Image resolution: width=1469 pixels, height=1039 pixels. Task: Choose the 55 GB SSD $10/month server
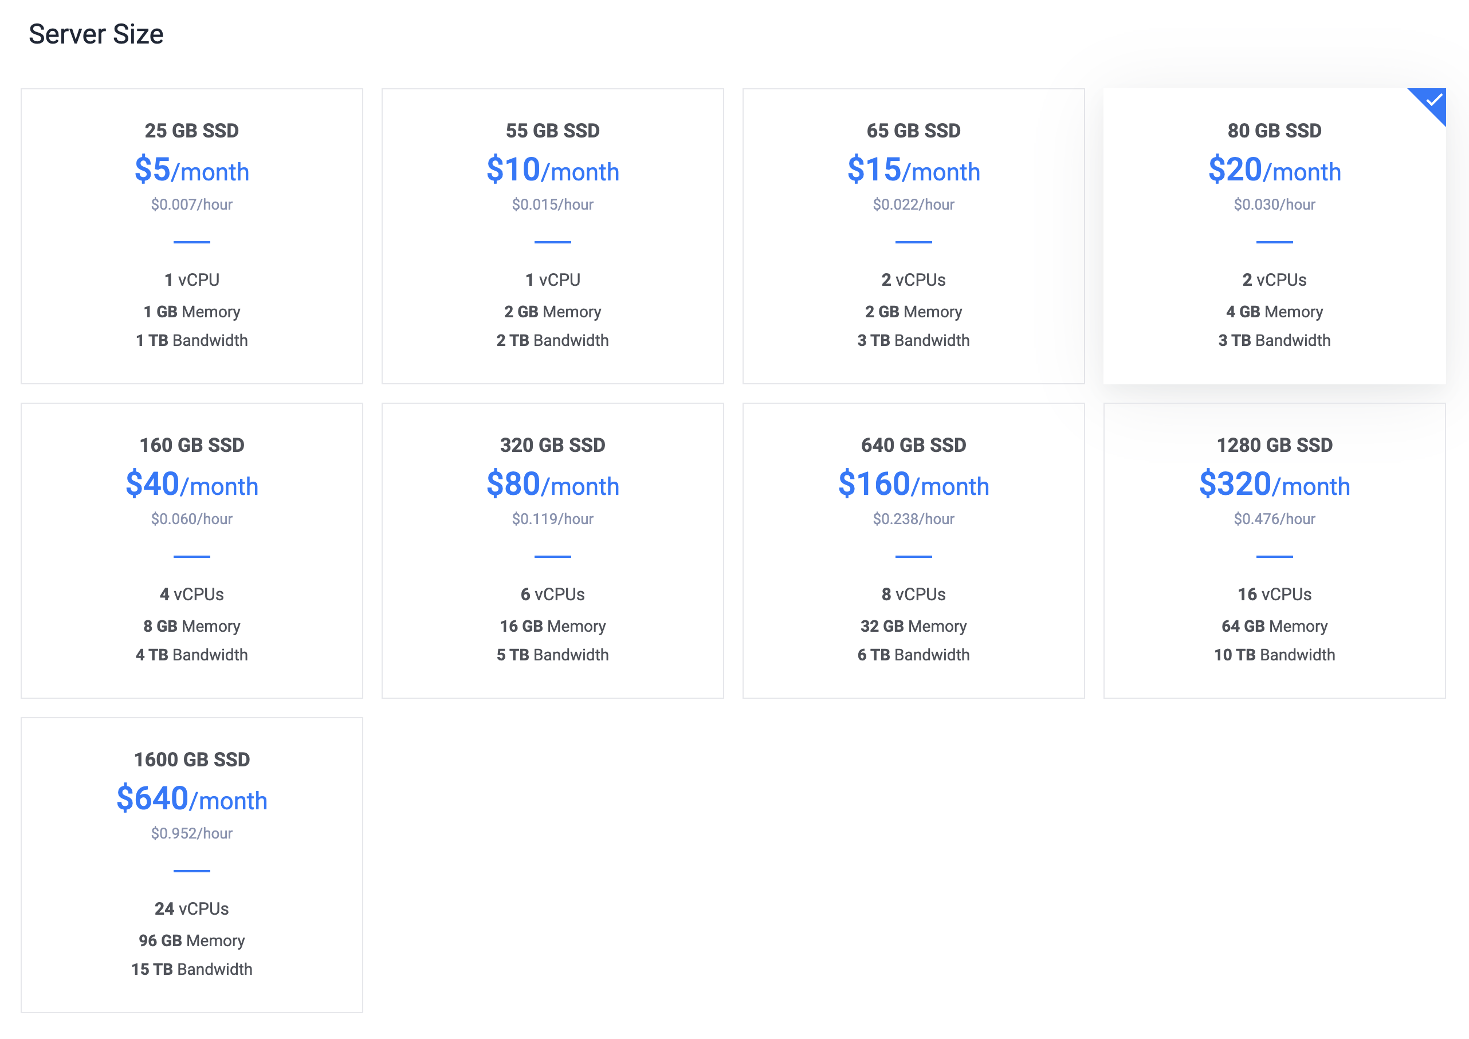pos(552,236)
